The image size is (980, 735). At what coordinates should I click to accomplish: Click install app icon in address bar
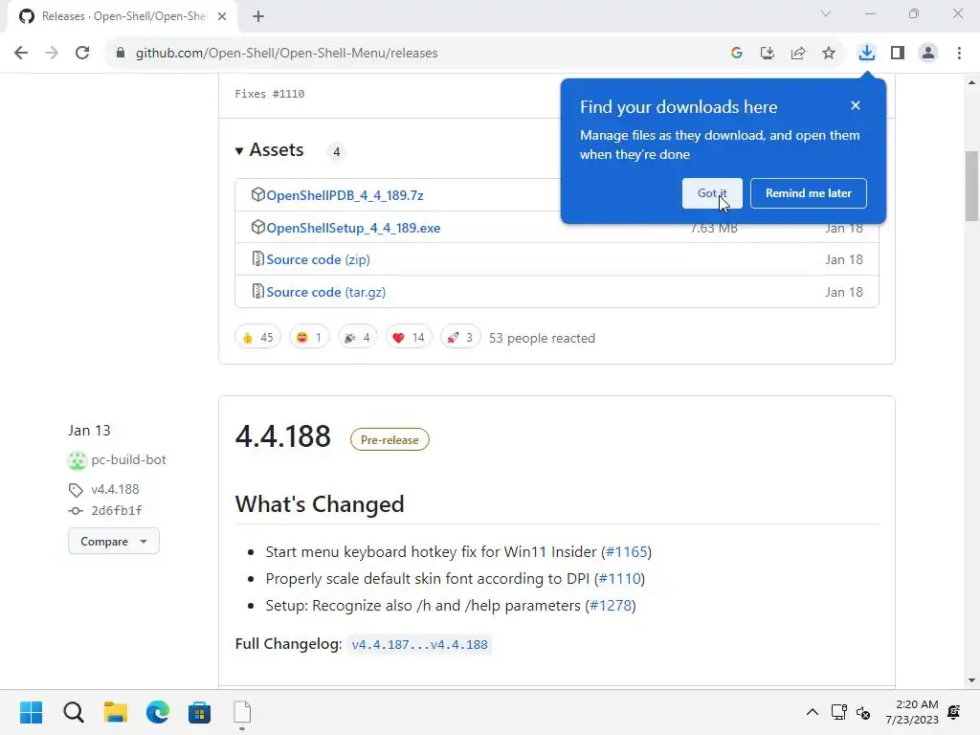point(767,54)
